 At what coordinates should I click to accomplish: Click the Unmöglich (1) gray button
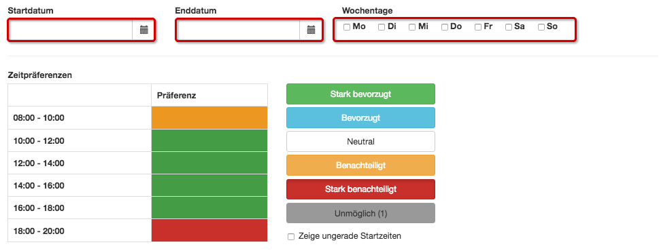[x=360, y=213]
